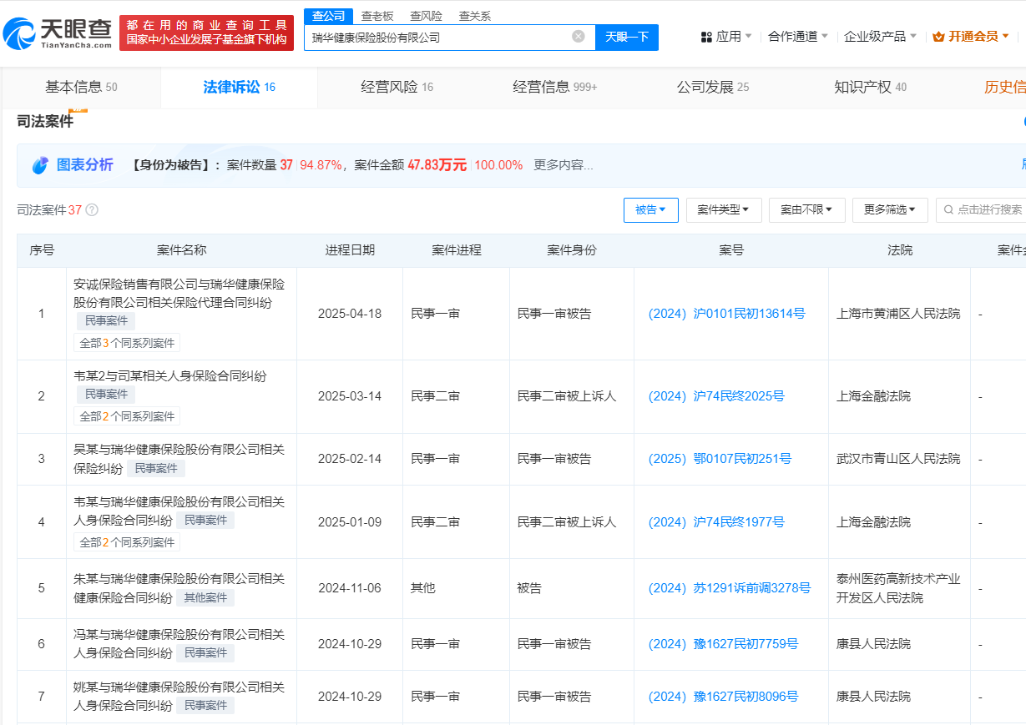Open the 历史信息 tab
The width and height of the screenshot is (1026, 725).
1004,88
